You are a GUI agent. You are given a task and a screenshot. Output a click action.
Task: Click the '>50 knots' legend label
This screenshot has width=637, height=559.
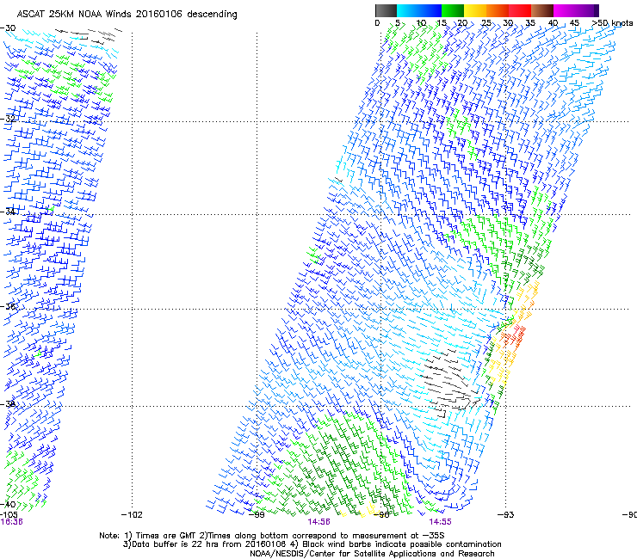click(x=612, y=23)
